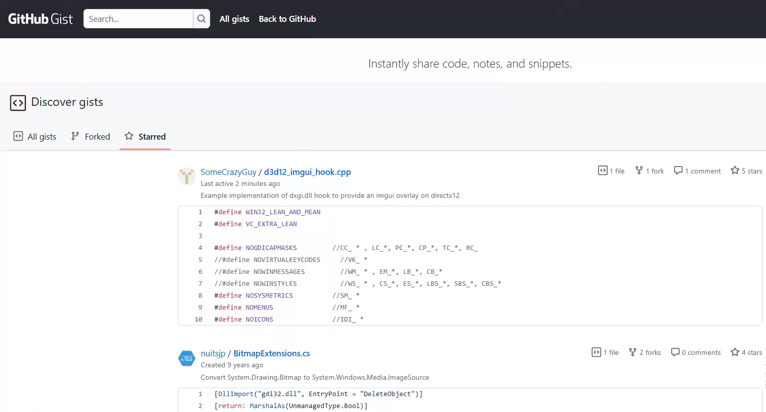Screen dimensions: 766x412
Task: Click code line '#define NOSYSMETRICS'
Action: [x=287, y=296]
